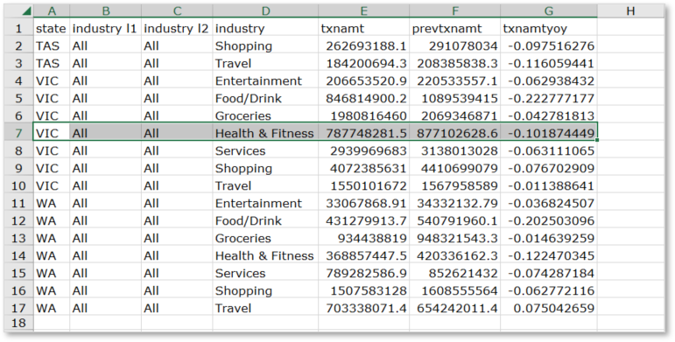Click 'Health & Fitness' in row 14

click(x=264, y=255)
